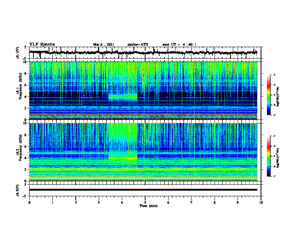Image resolution: width=294 pixels, height=227 pixels.
Task: Click the "-7" label on ch.2 colorbar
Action: [274, 177]
